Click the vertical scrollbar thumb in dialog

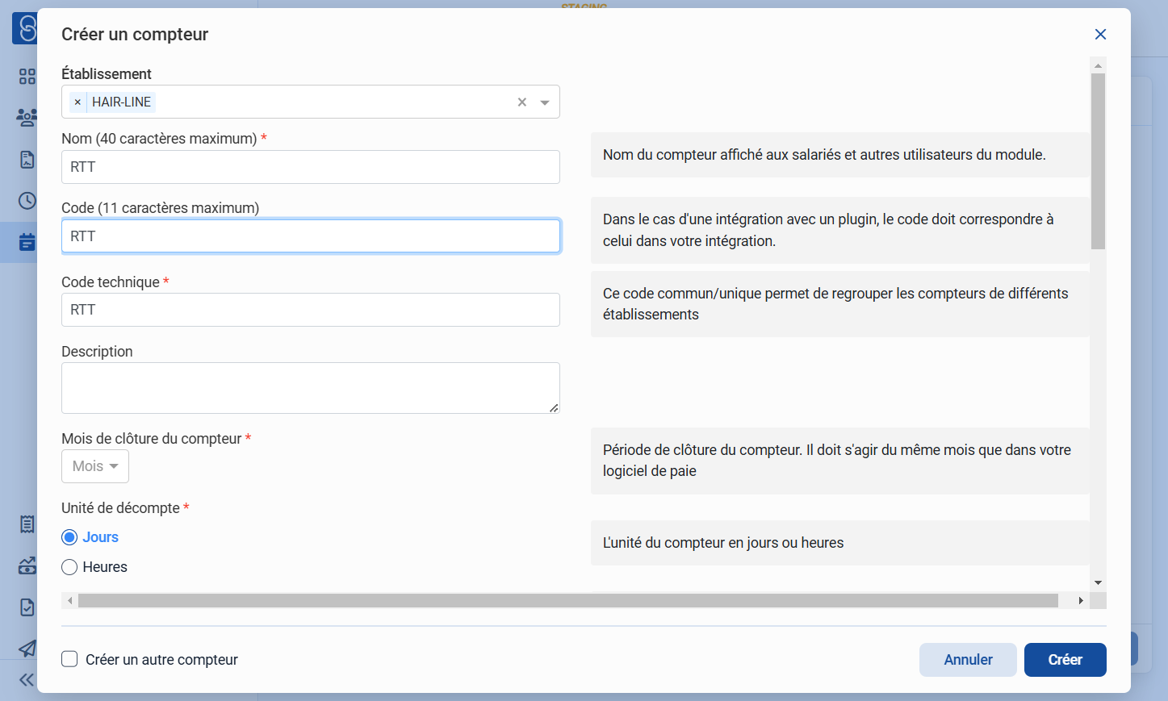click(x=1098, y=161)
